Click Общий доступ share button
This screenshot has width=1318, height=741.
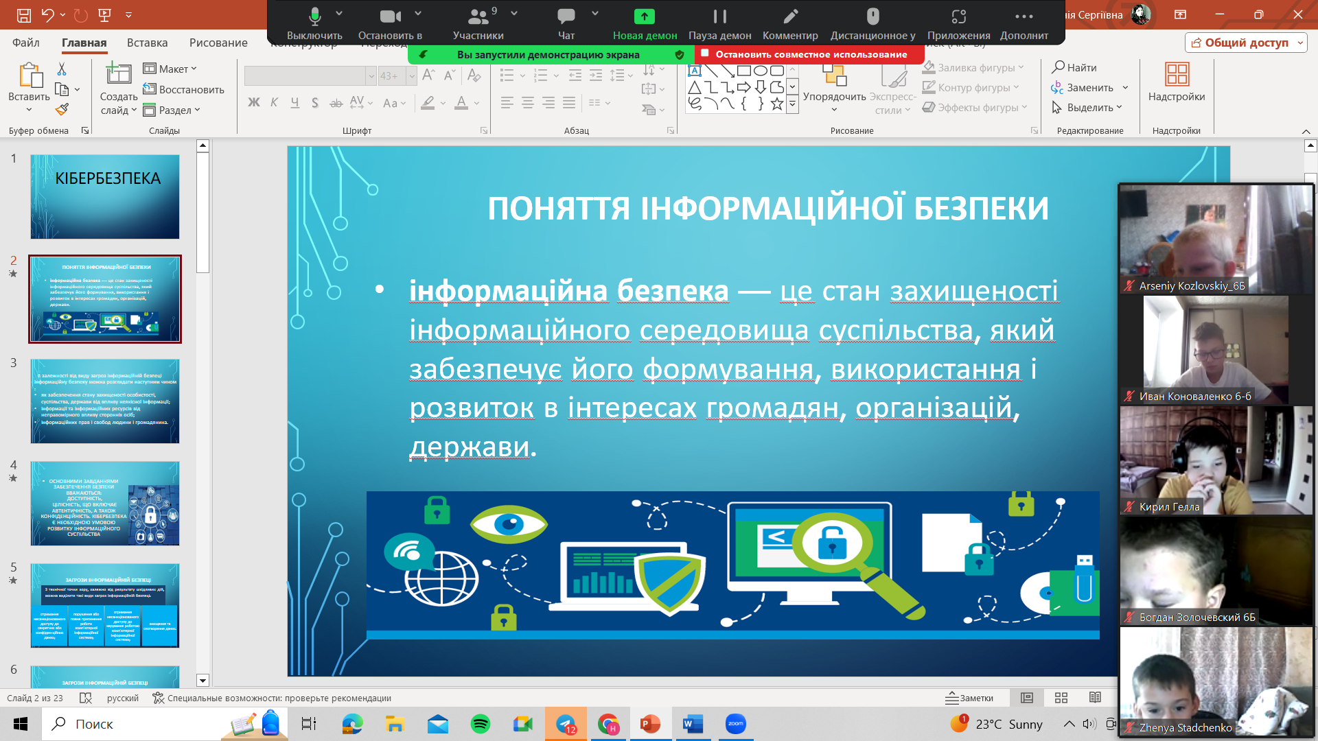pyautogui.click(x=1245, y=43)
